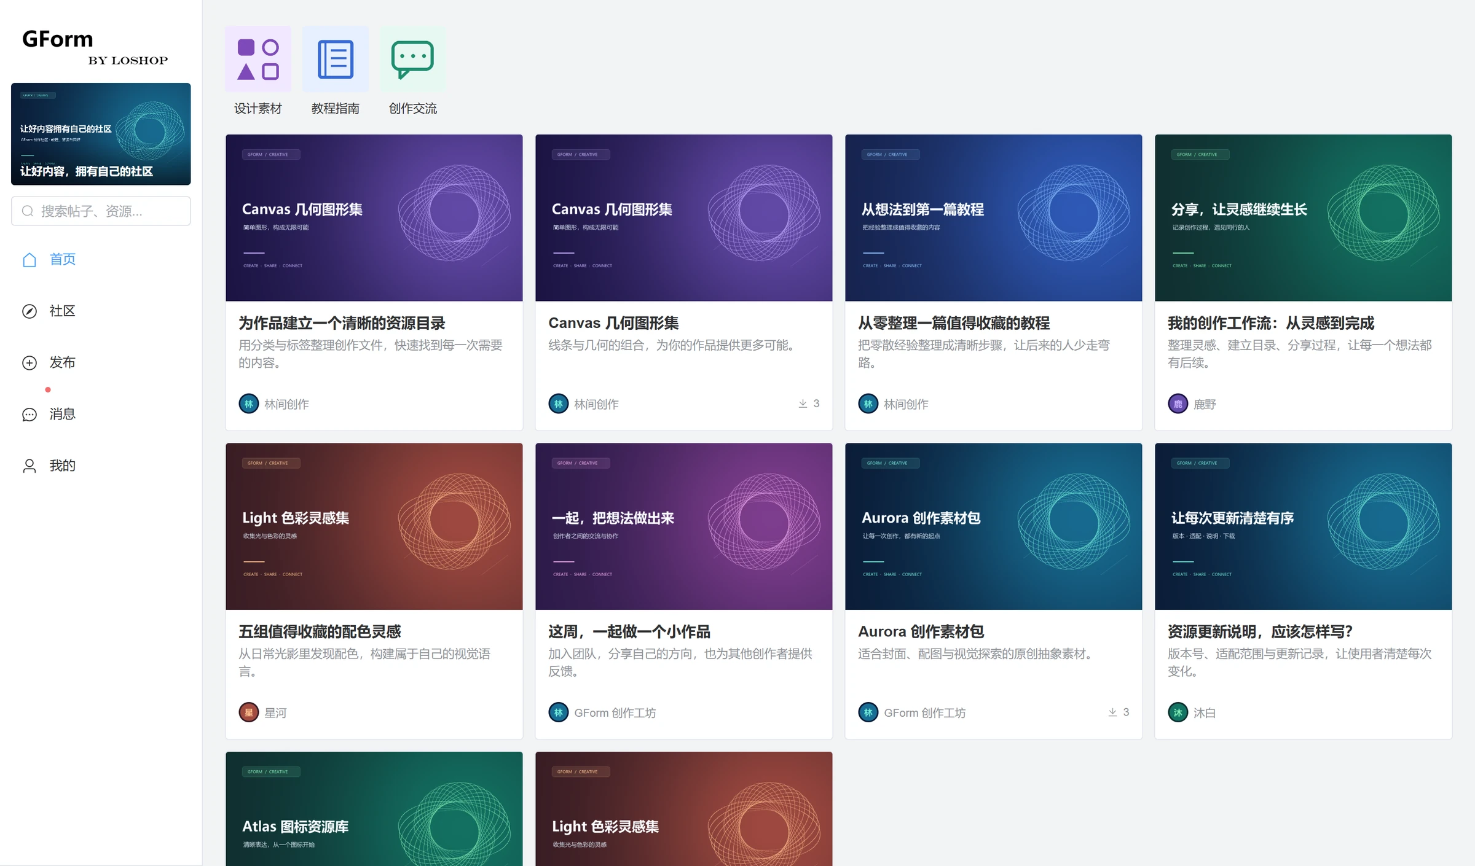
Task: Click GForm 创作工坊 avatar on 这周，一起做一个小作品 card
Action: pos(559,712)
